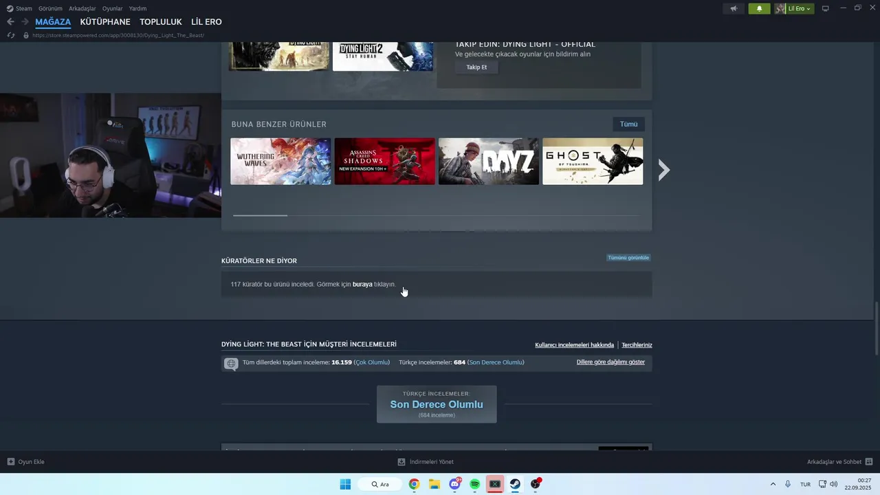Click the system tray microphone icon
The image size is (880, 495).
point(788,484)
